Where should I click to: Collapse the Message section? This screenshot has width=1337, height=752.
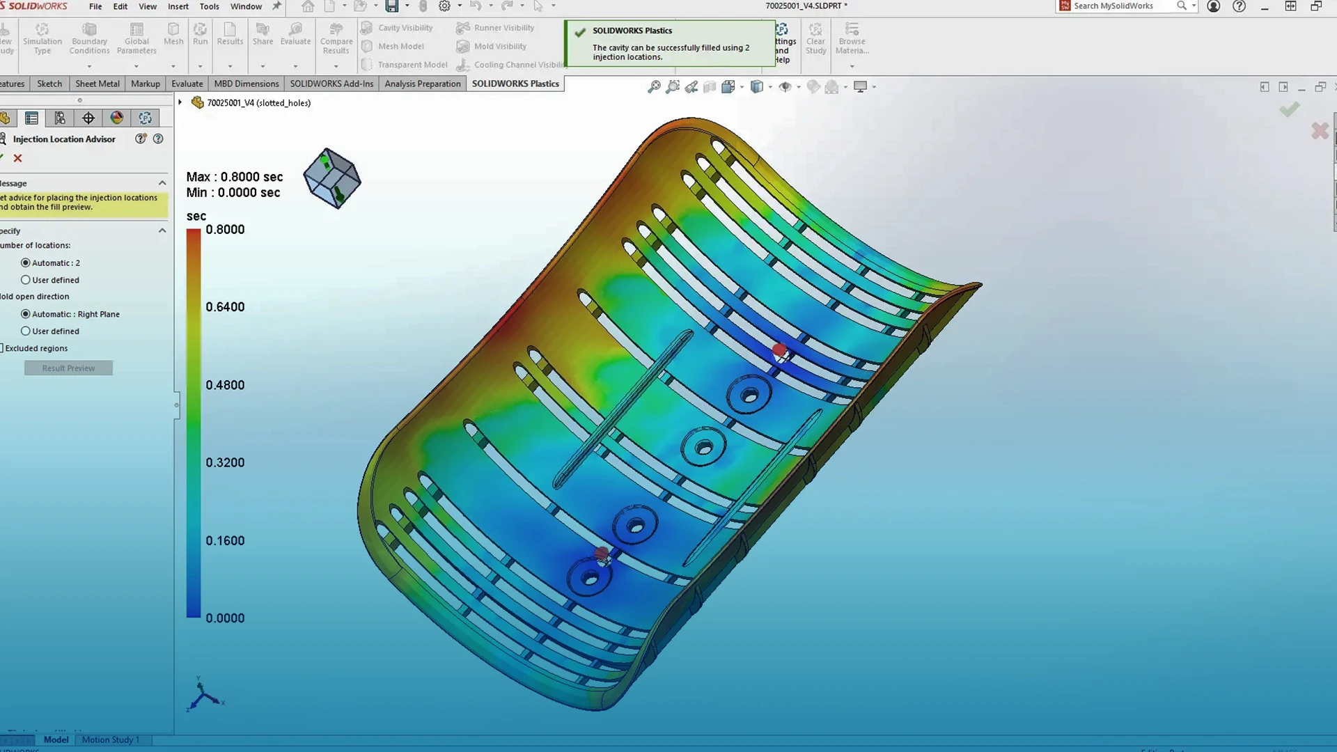click(162, 183)
